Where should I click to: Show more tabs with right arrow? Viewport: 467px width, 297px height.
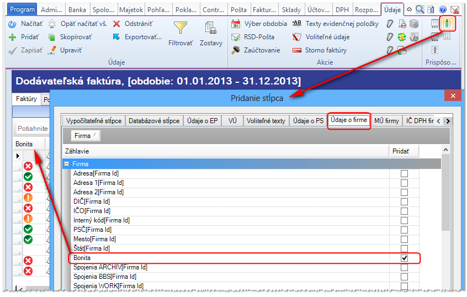point(447,121)
